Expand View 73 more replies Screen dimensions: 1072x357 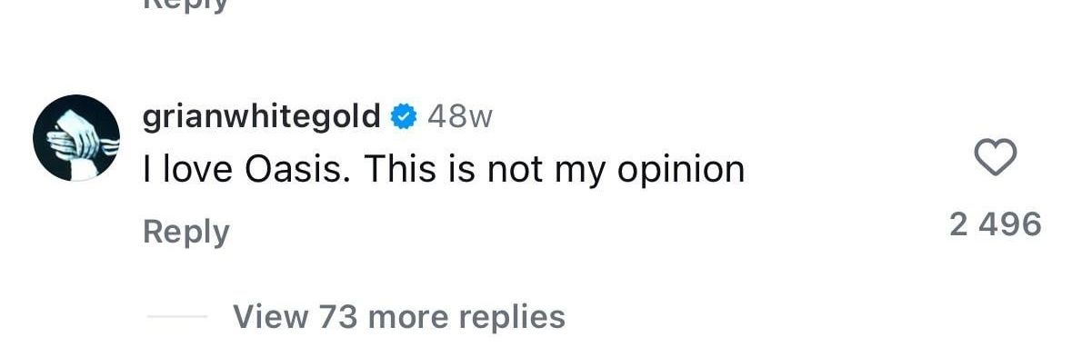tap(398, 316)
